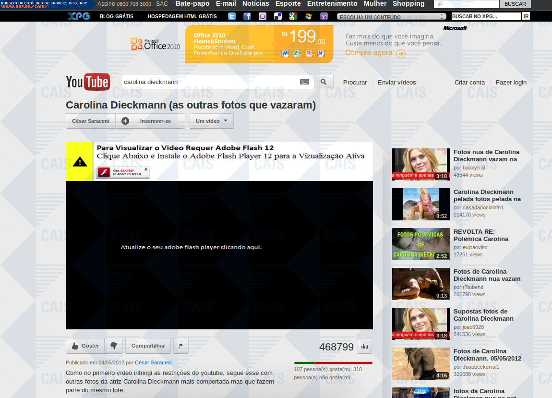Viewport: 552px width, 398px height.
Task: Click the Twitter icon in XPG bar
Action: tap(232, 16)
